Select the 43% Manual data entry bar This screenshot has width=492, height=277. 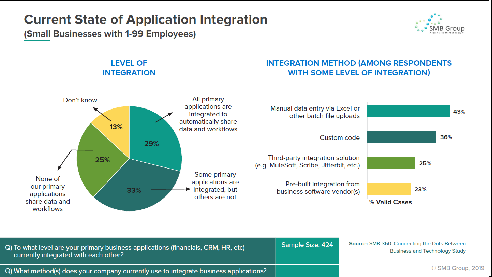click(408, 111)
